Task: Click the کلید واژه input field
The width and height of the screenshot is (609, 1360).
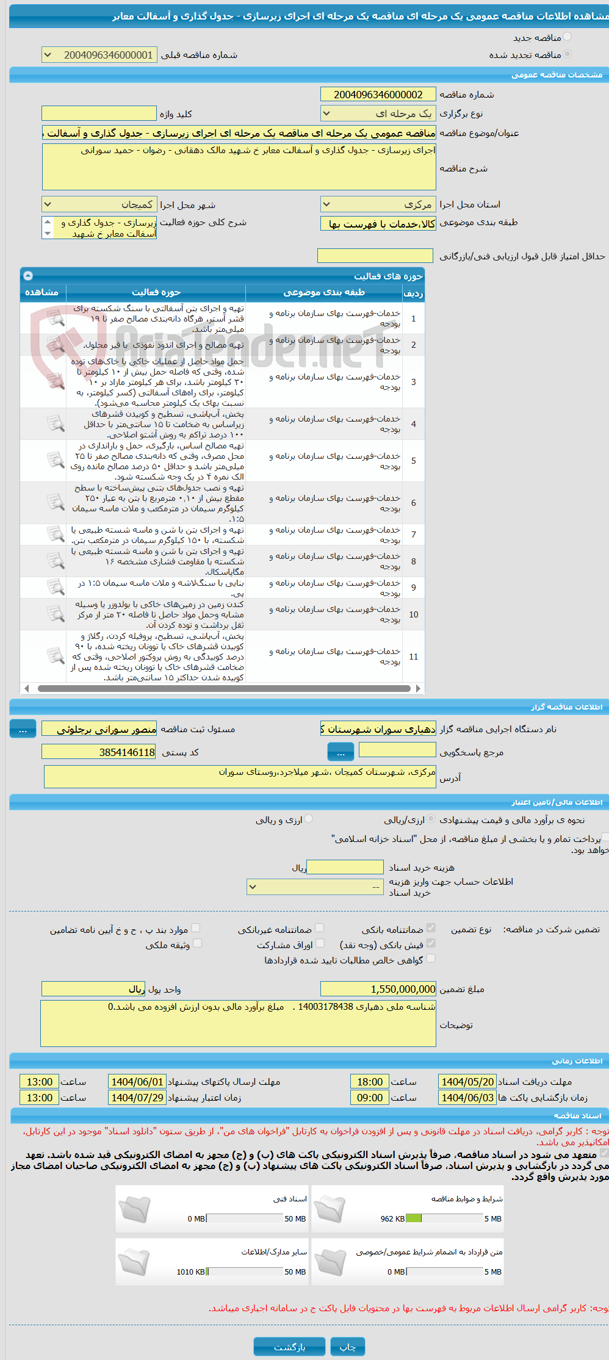Action: 99,113
